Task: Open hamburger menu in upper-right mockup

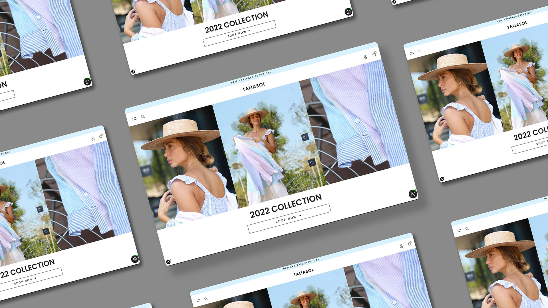Action: 412,53
